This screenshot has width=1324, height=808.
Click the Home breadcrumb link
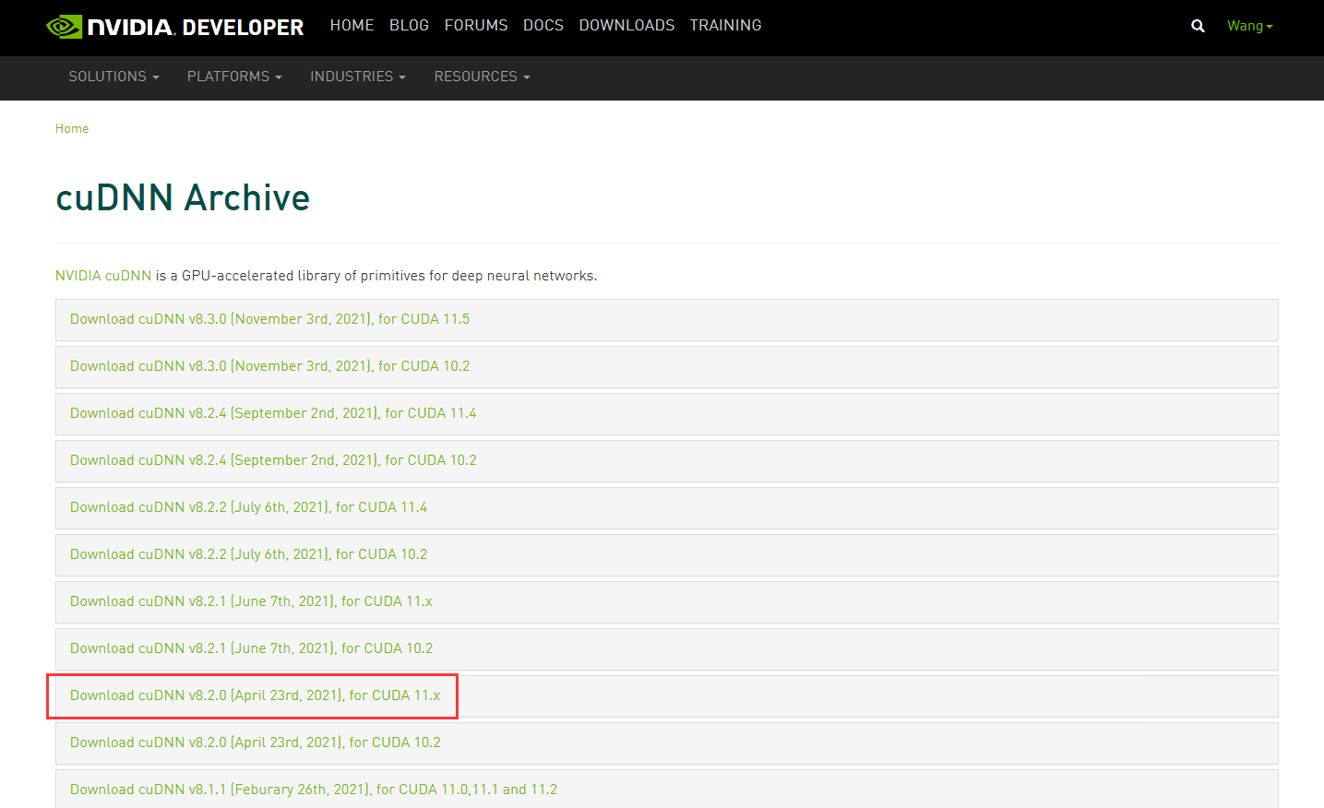72,128
